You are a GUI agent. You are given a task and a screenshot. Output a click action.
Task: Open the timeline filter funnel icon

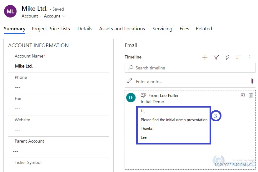pos(216,57)
